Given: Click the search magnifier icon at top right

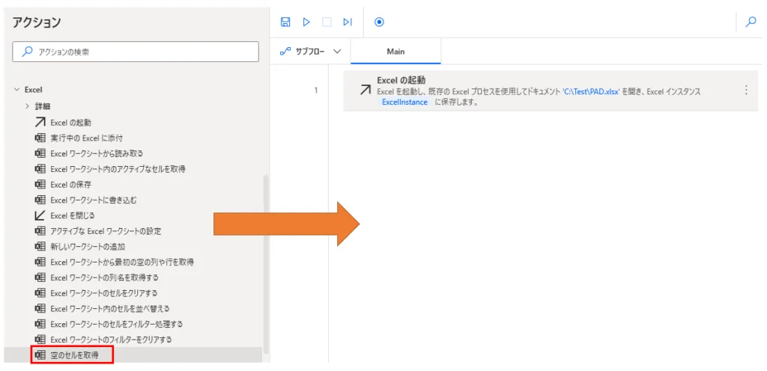Looking at the screenshot, I should pos(751,22).
